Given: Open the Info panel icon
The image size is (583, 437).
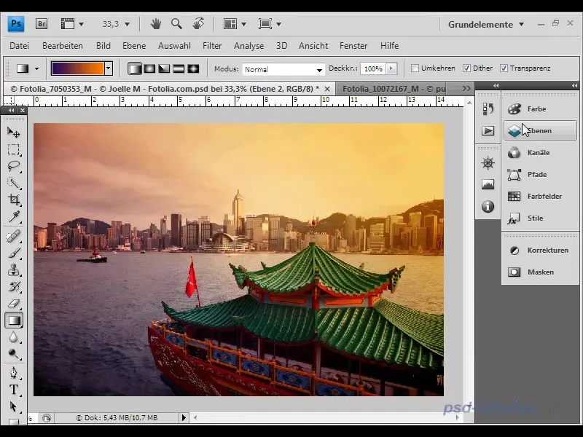Looking at the screenshot, I should coord(488,206).
